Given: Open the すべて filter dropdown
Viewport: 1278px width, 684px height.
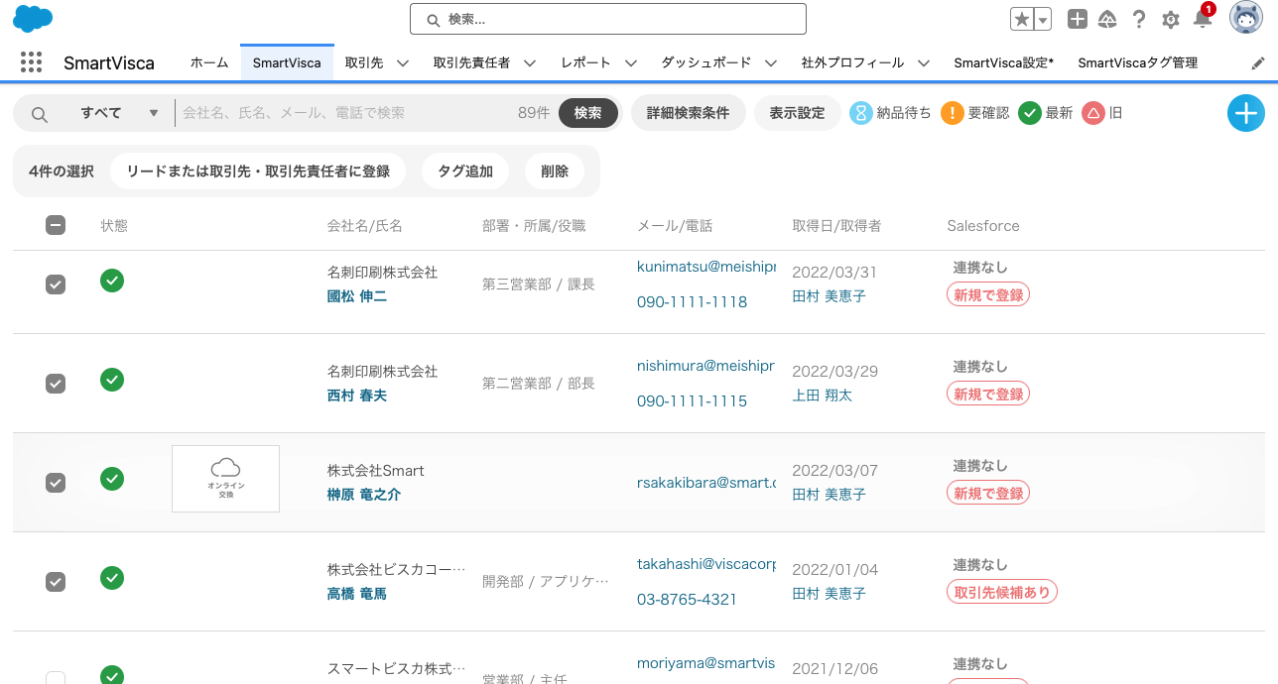Looking at the screenshot, I should (117, 113).
